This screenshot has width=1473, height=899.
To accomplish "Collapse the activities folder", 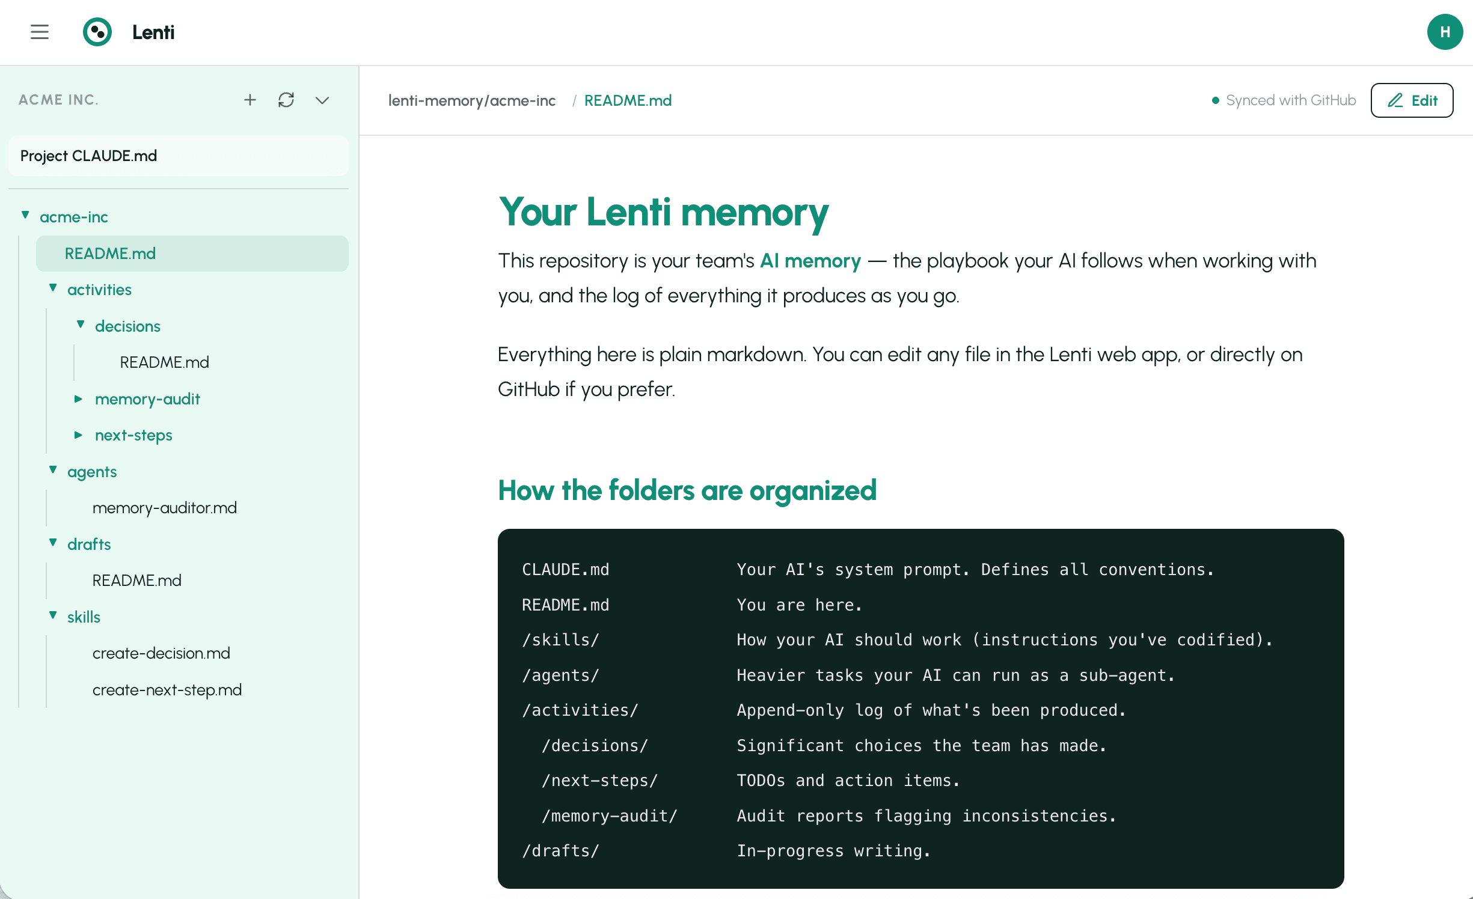I will (53, 288).
